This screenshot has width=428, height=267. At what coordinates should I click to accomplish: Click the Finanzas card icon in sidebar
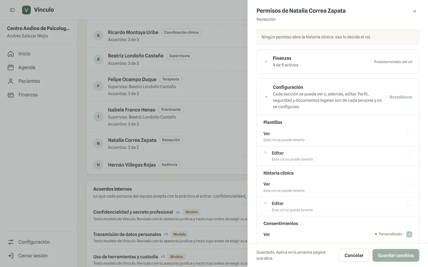click(11, 95)
